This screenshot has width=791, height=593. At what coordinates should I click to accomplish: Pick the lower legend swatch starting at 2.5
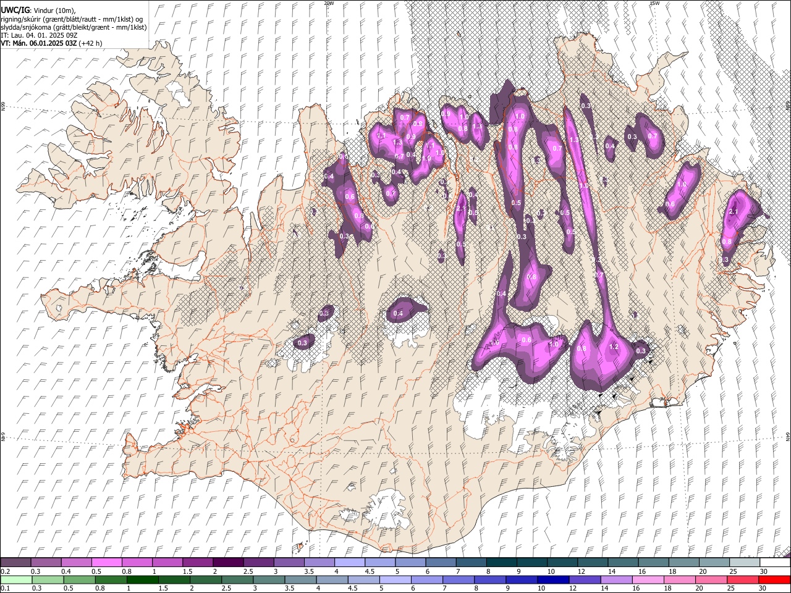[237, 580]
